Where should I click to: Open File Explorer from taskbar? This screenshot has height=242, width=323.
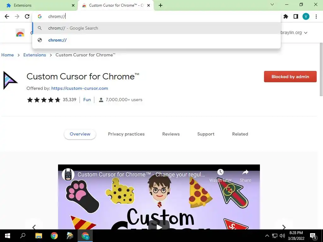click(38, 236)
